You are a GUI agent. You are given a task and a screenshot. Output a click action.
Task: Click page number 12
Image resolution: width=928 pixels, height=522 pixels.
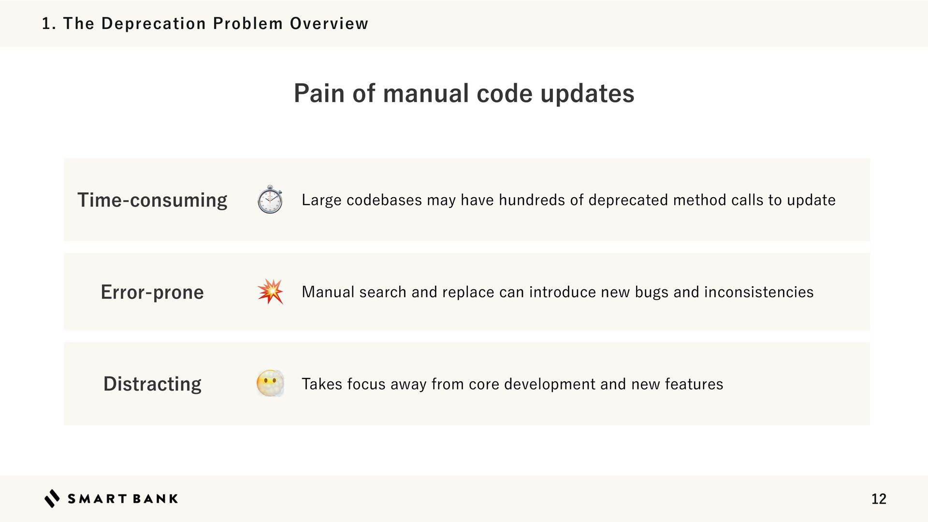878,499
